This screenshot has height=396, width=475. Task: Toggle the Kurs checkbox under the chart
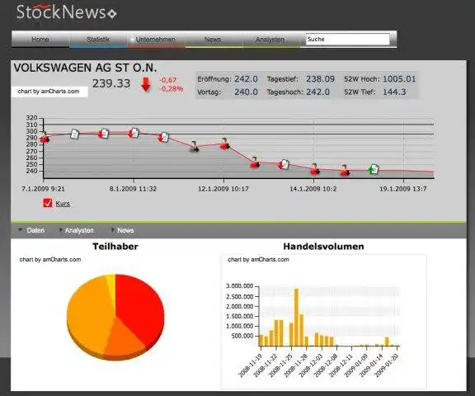[x=48, y=203]
